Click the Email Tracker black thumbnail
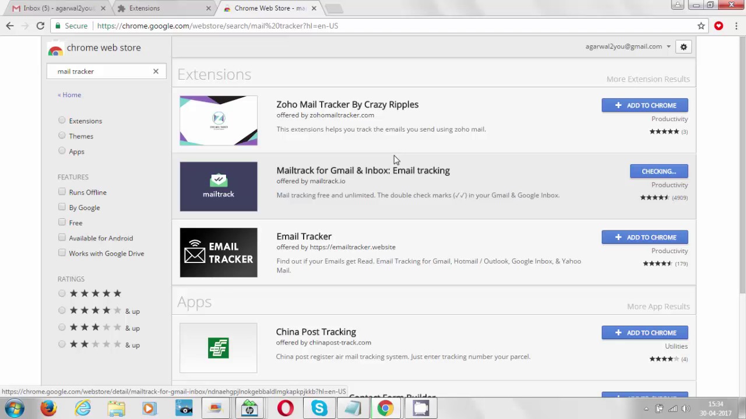This screenshot has width=746, height=419. tap(219, 253)
